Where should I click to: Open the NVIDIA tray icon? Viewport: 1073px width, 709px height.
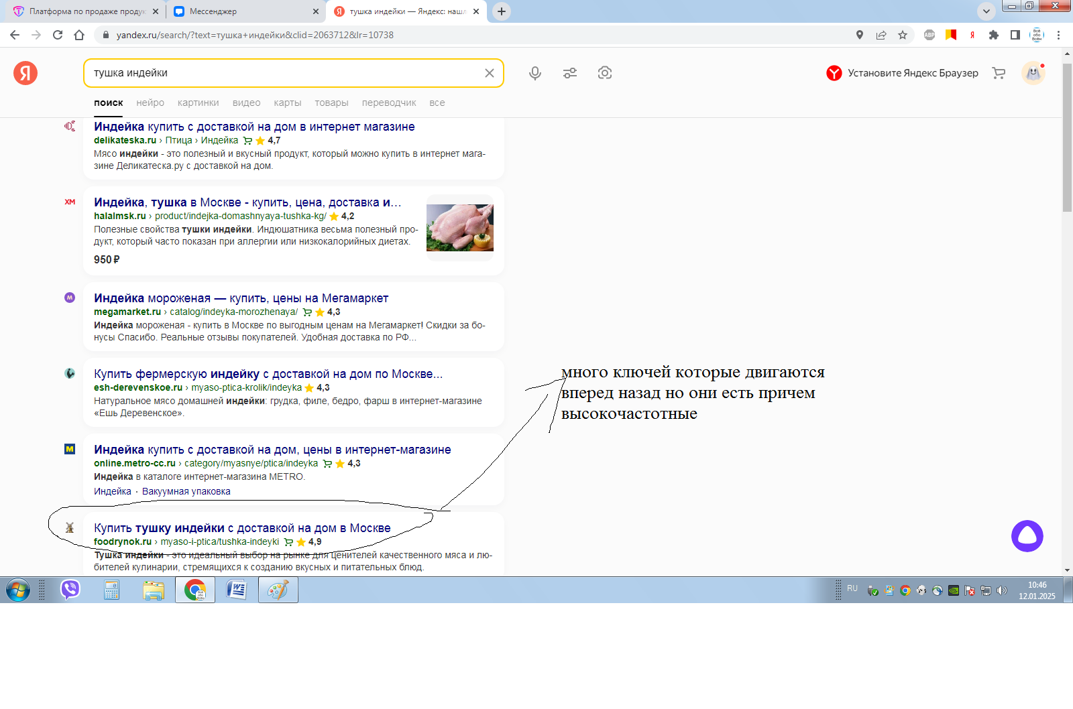(954, 590)
